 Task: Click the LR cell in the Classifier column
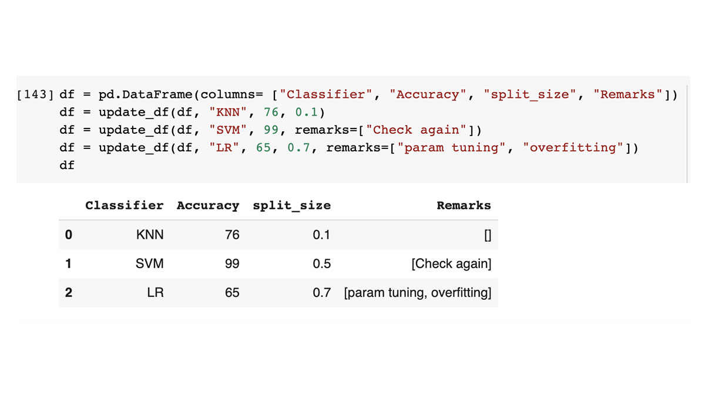tap(155, 292)
